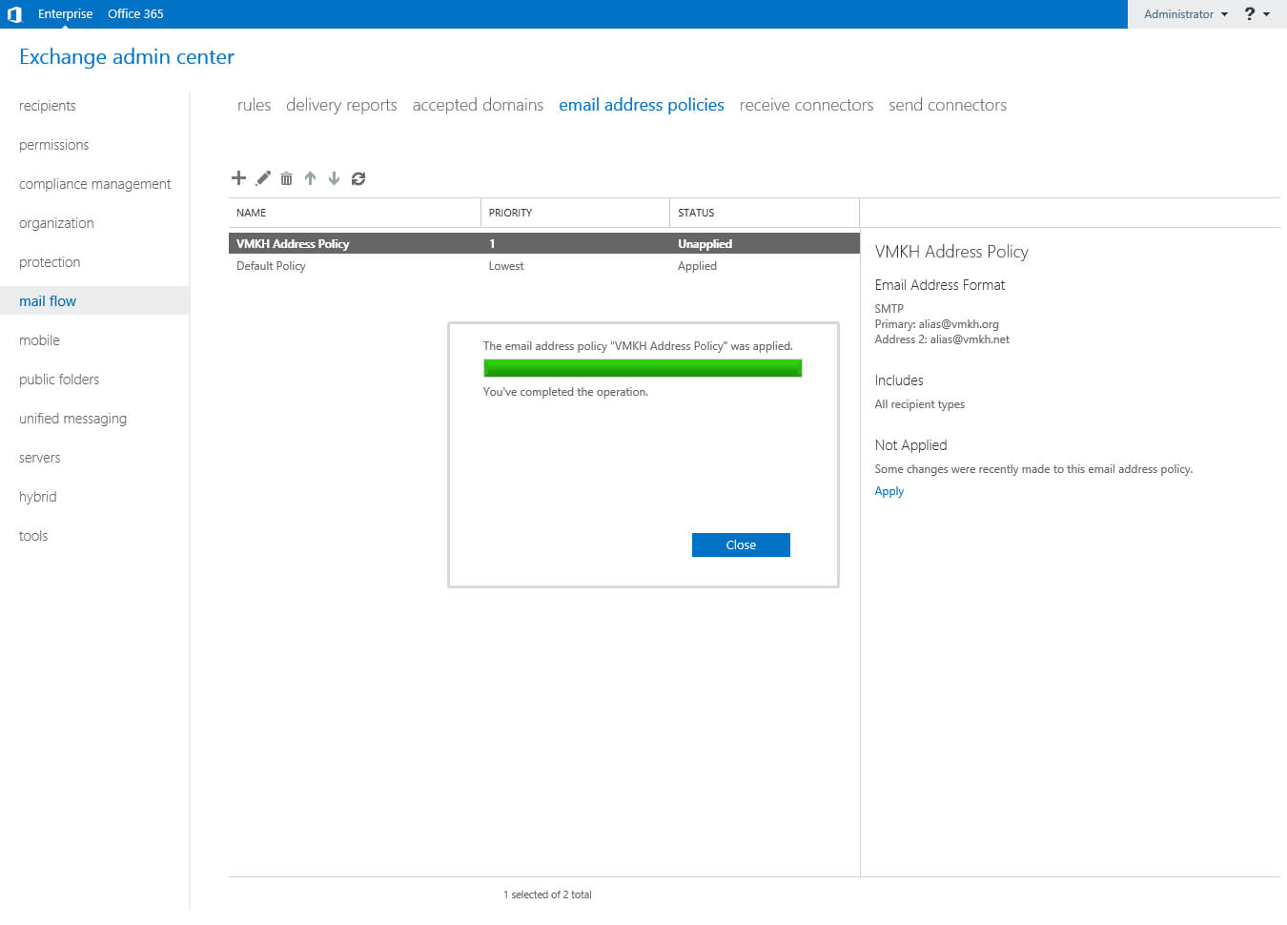Open the delivery reports tab
The height and width of the screenshot is (925, 1287).
point(341,105)
